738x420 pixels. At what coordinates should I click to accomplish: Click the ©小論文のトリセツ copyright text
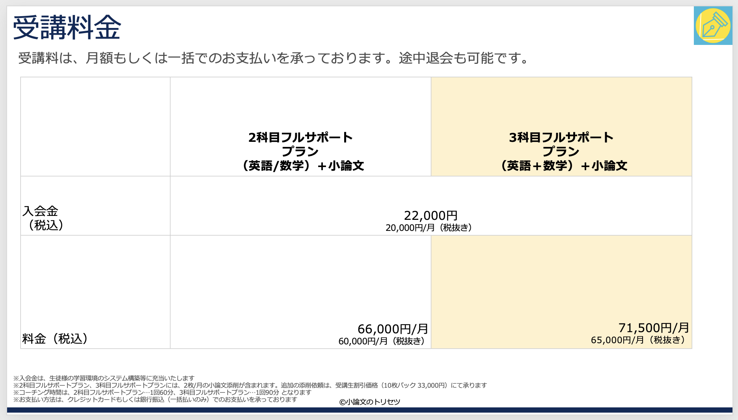370,402
